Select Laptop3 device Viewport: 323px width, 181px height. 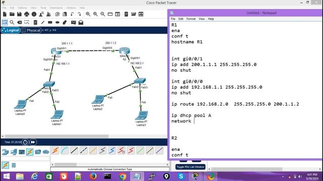141,115
